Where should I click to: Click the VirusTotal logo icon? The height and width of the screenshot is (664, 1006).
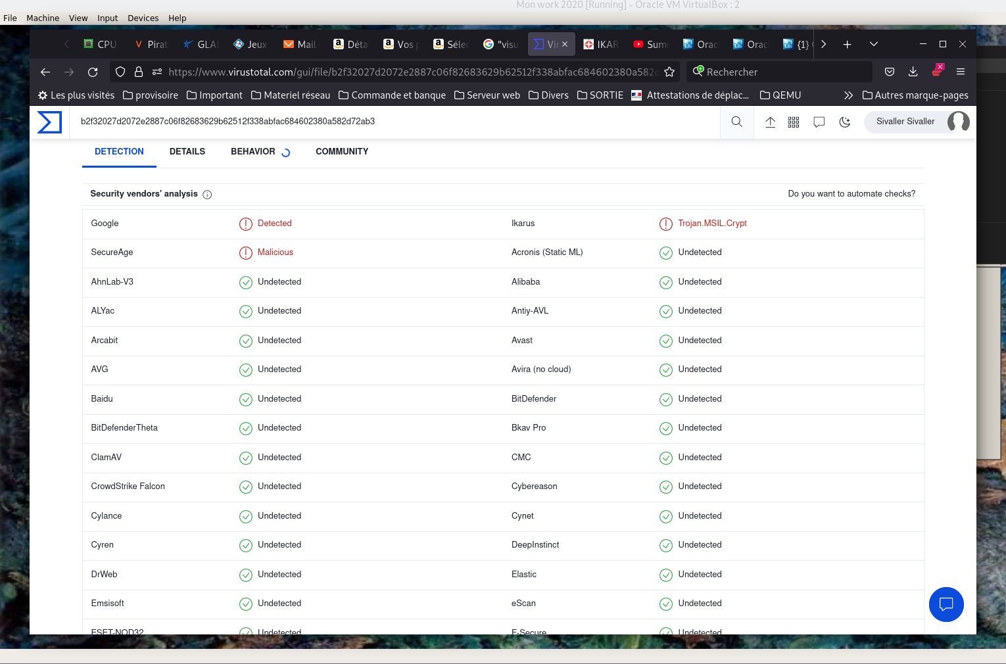(x=49, y=122)
